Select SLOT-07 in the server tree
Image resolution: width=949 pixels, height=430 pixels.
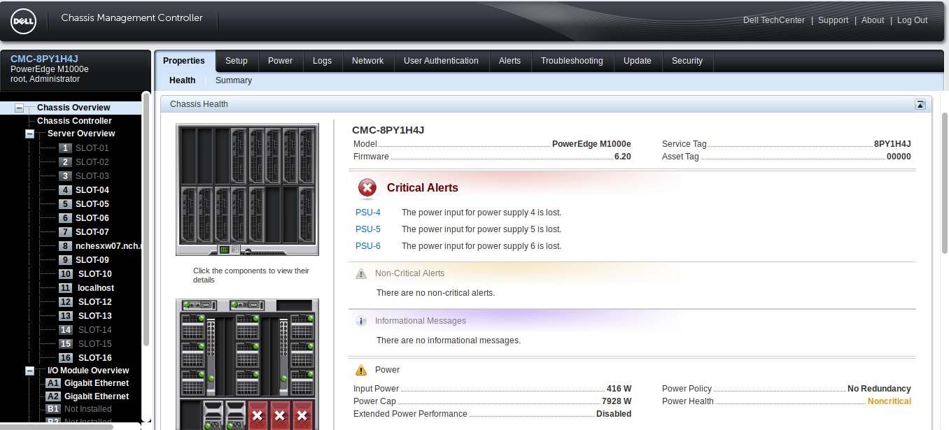tap(92, 232)
